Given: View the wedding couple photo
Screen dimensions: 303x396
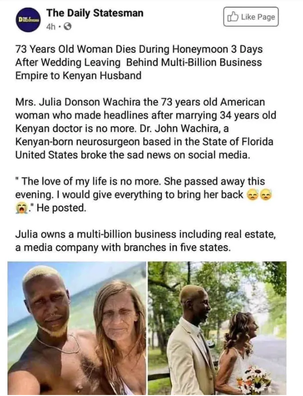Looking at the screenshot, I should pos(217,328).
